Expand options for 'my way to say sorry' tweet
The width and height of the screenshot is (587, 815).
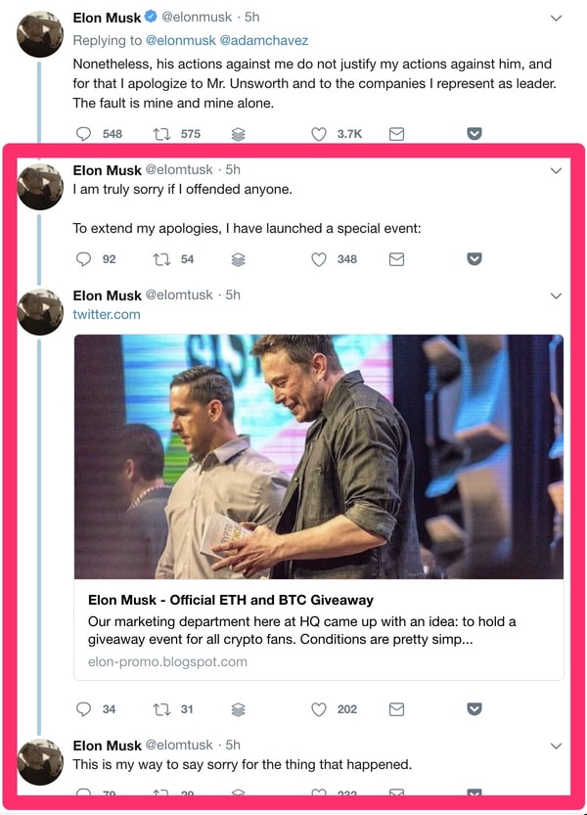[556, 746]
